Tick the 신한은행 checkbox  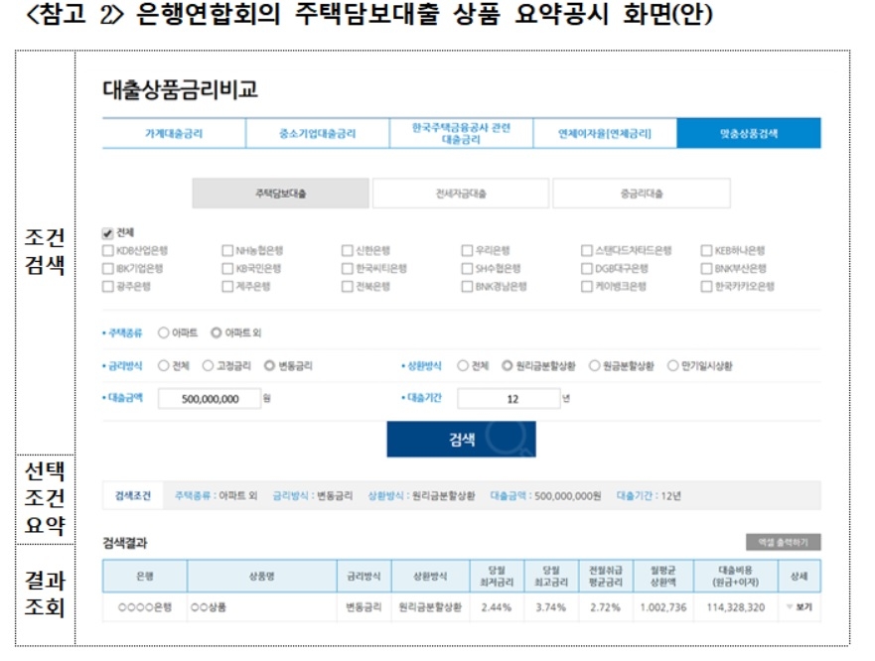tap(348, 251)
